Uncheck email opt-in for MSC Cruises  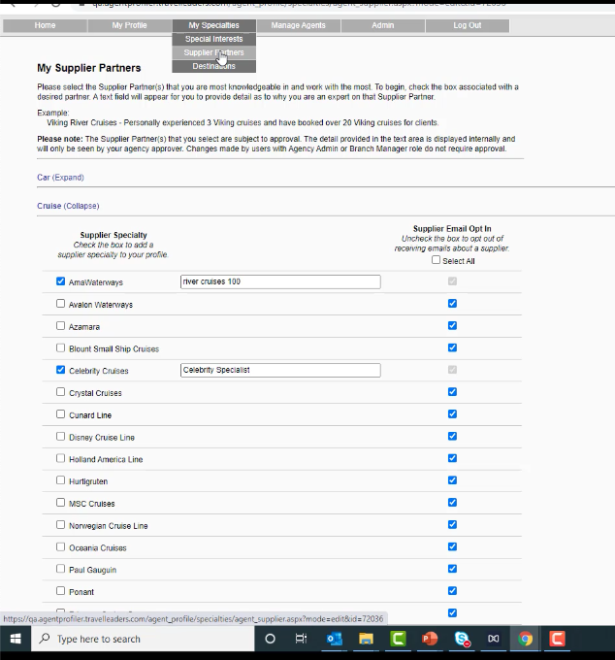coord(452,502)
